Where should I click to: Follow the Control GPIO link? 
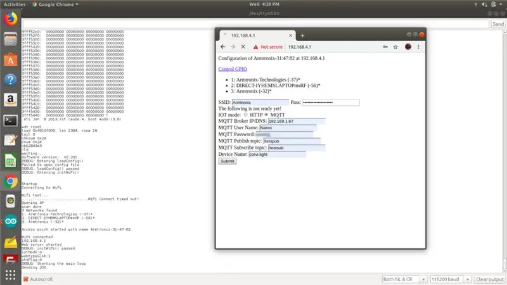coord(233,69)
